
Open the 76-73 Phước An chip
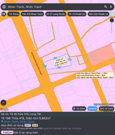tap(77, 14)
